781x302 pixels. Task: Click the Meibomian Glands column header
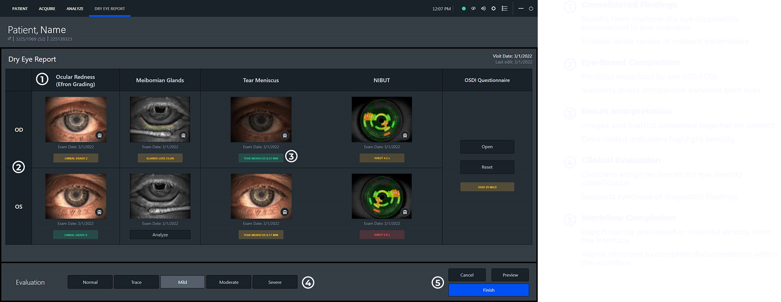point(160,80)
